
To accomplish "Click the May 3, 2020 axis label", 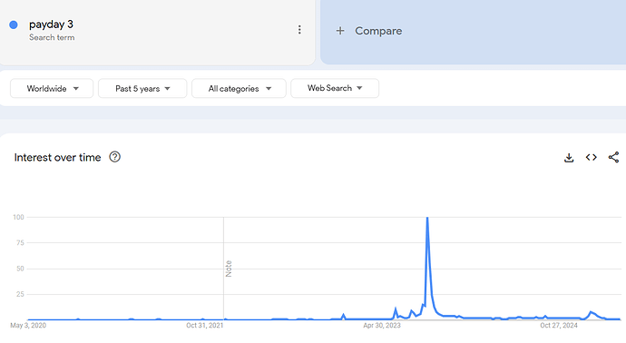I will coord(28,326).
